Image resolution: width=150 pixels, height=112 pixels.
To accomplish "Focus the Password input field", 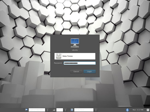I will coord(80,63).
